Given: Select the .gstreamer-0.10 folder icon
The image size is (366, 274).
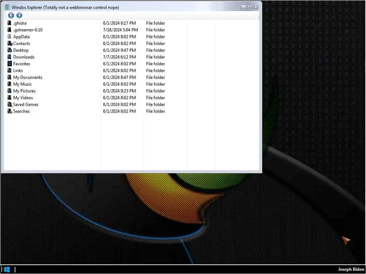Looking at the screenshot, I should click(9, 30).
